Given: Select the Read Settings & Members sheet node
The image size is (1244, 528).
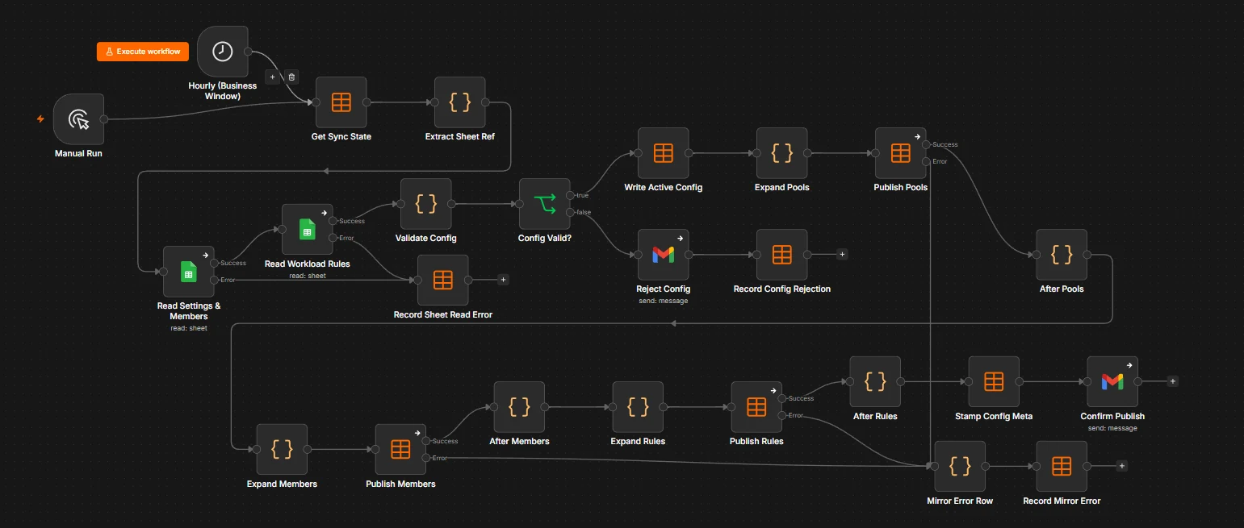Looking at the screenshot, I should click(189, 272).
